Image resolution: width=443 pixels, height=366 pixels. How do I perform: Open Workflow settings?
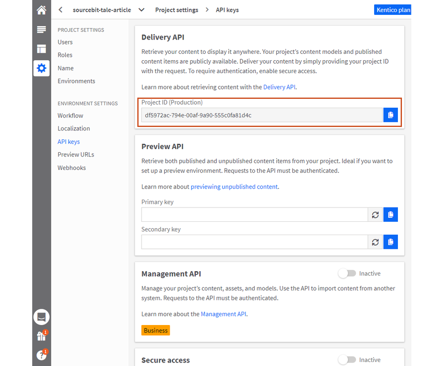pyautogui.click(x=70, y=116)
